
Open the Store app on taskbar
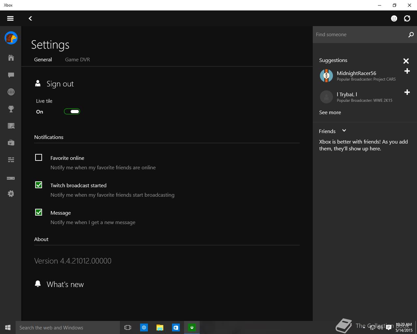click(x=176, y=327)
